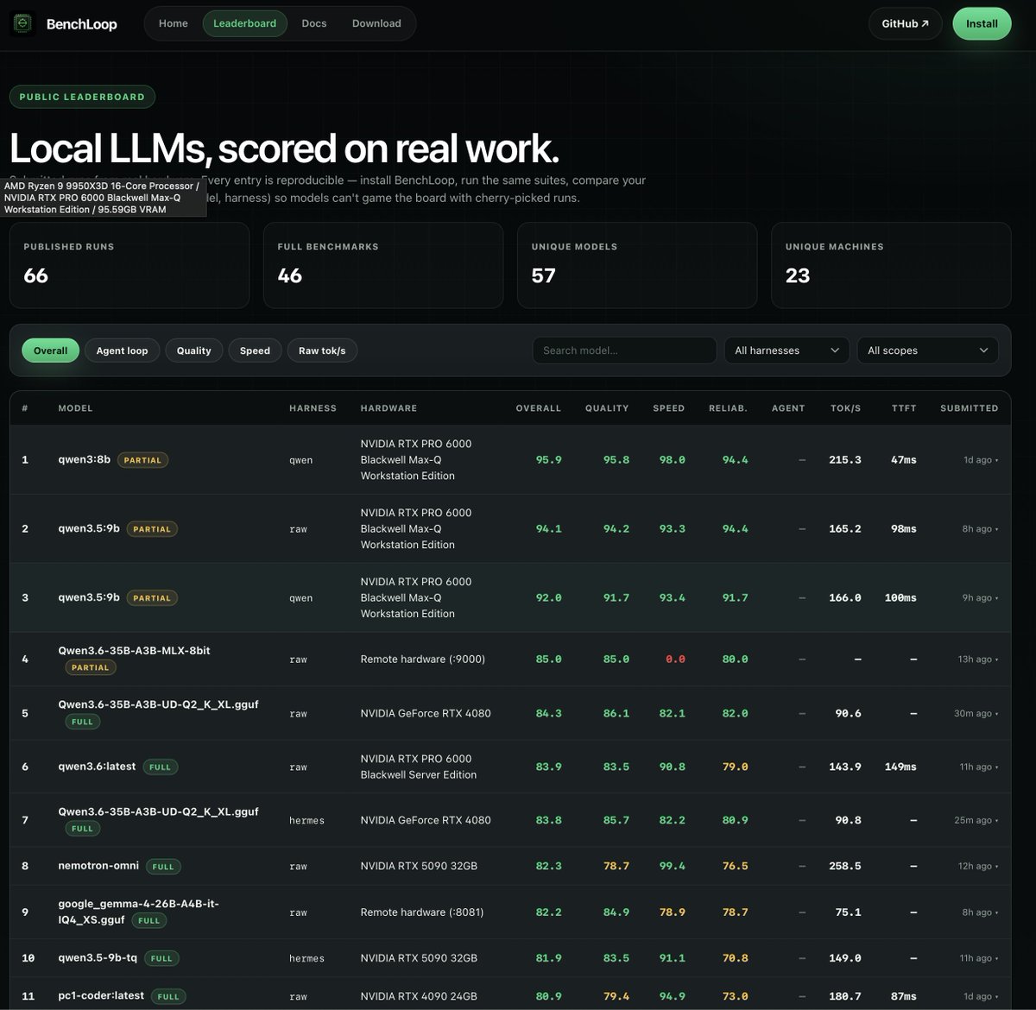Viewport: 1036px width, 1010px height.
Task: Open the google_gemma-4-26B-A4B-it-IQ4_XS.gguf entry
Action: click(138, 912)
